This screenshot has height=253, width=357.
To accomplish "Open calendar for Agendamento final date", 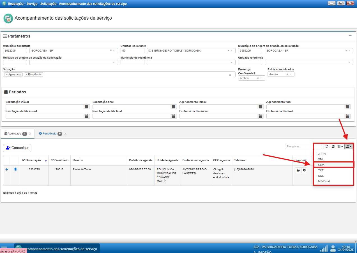I will 347,107.
